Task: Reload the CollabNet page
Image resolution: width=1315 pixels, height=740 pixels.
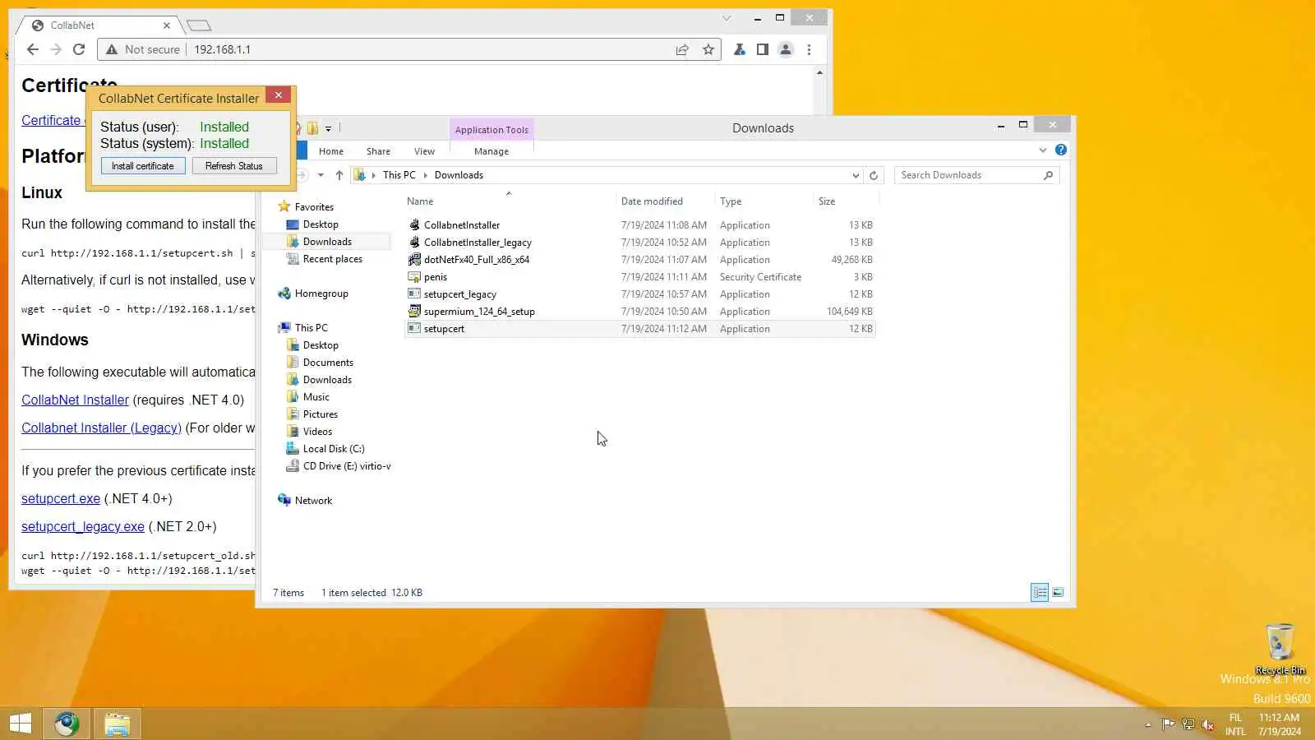Action: [x=79, y=49]
